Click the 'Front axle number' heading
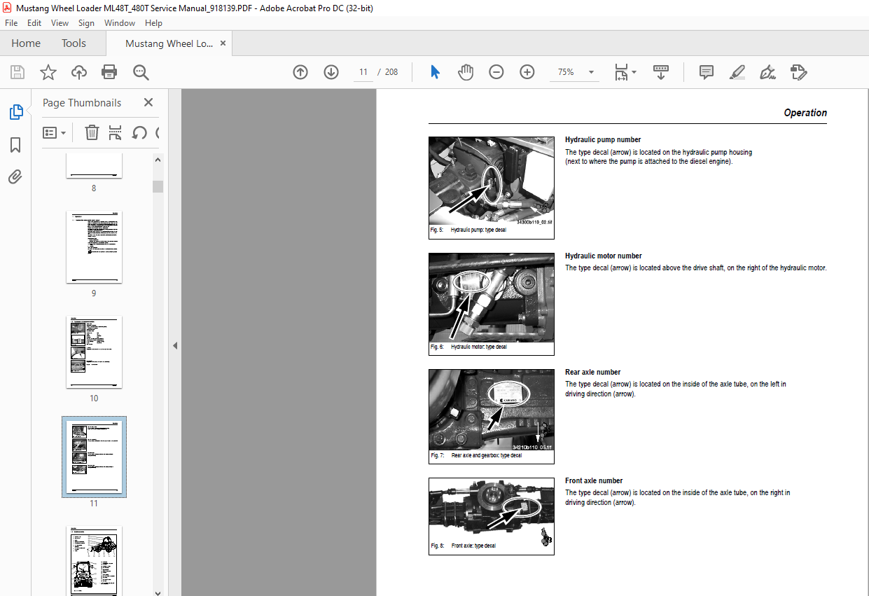Image resolution: width=869 pixels, height=596 pixels. 594,481
